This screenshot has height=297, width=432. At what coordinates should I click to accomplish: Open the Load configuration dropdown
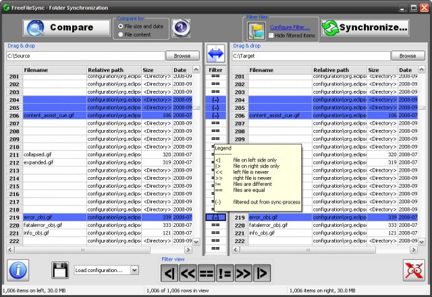[134, 270]
